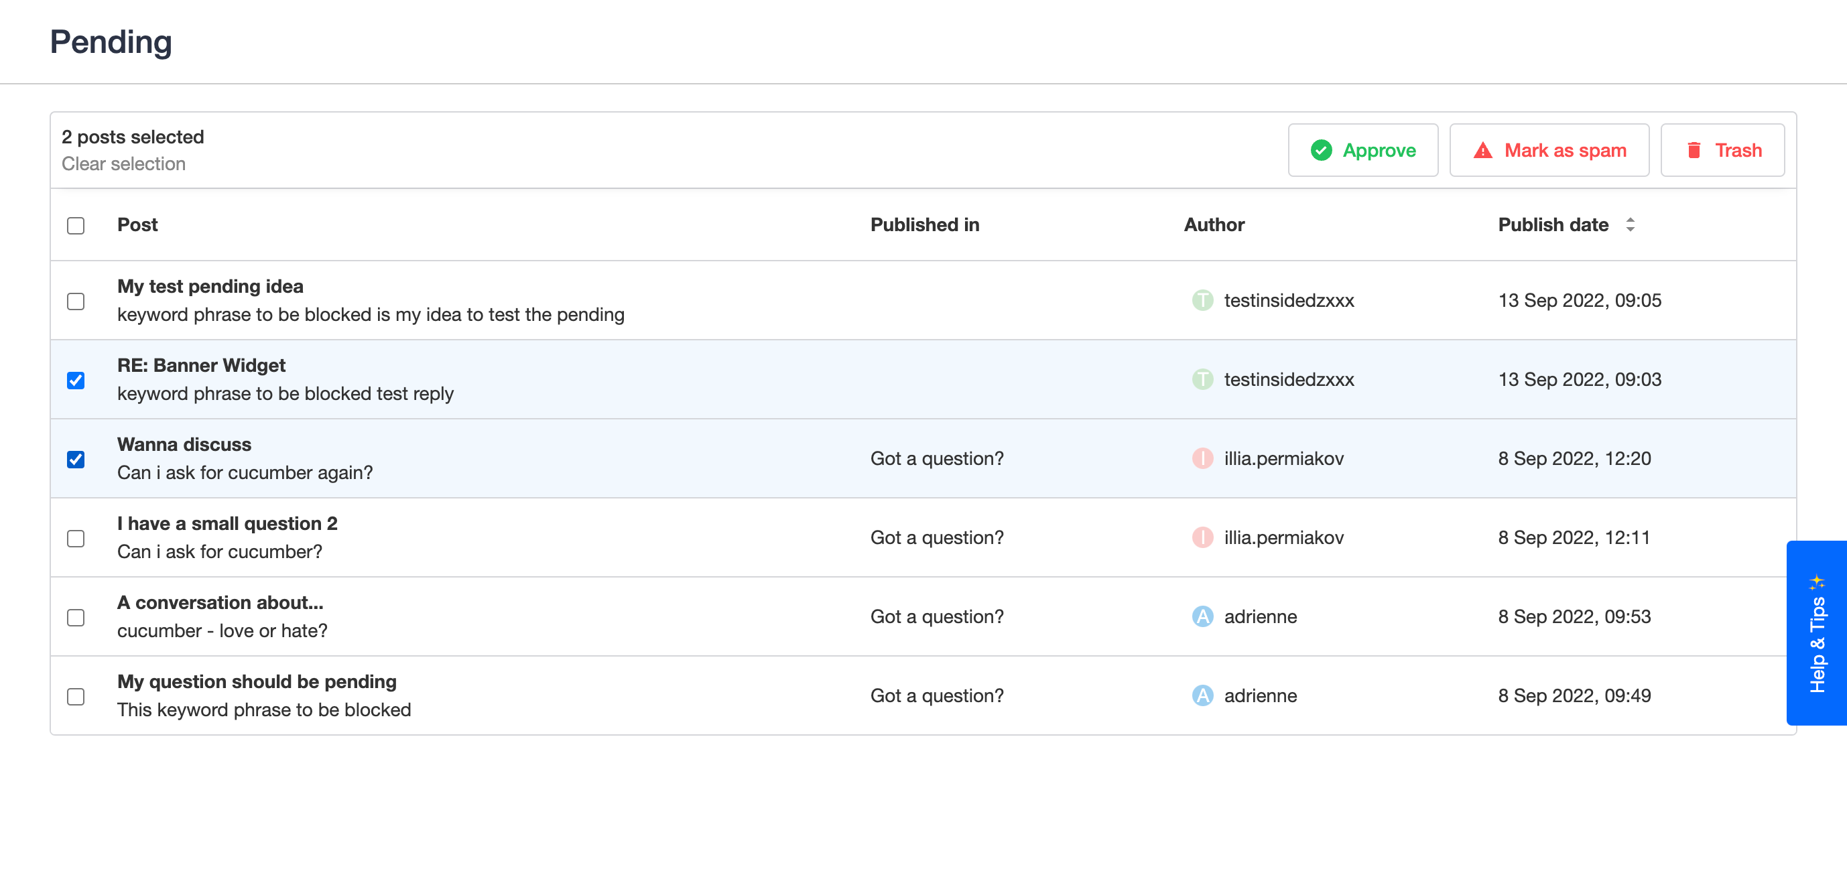
Task: Click the red spam warning triangle icon
Action: coord(1483,151)
